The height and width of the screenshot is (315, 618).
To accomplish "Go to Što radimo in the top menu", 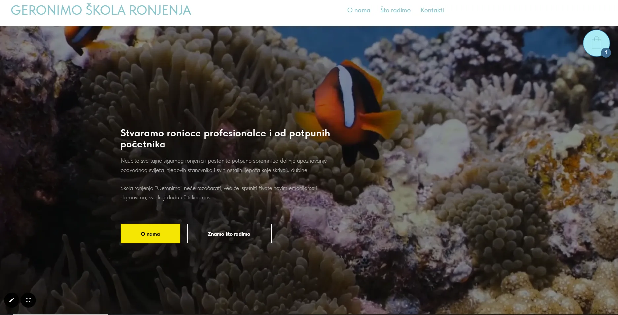I will click(395, 10).
